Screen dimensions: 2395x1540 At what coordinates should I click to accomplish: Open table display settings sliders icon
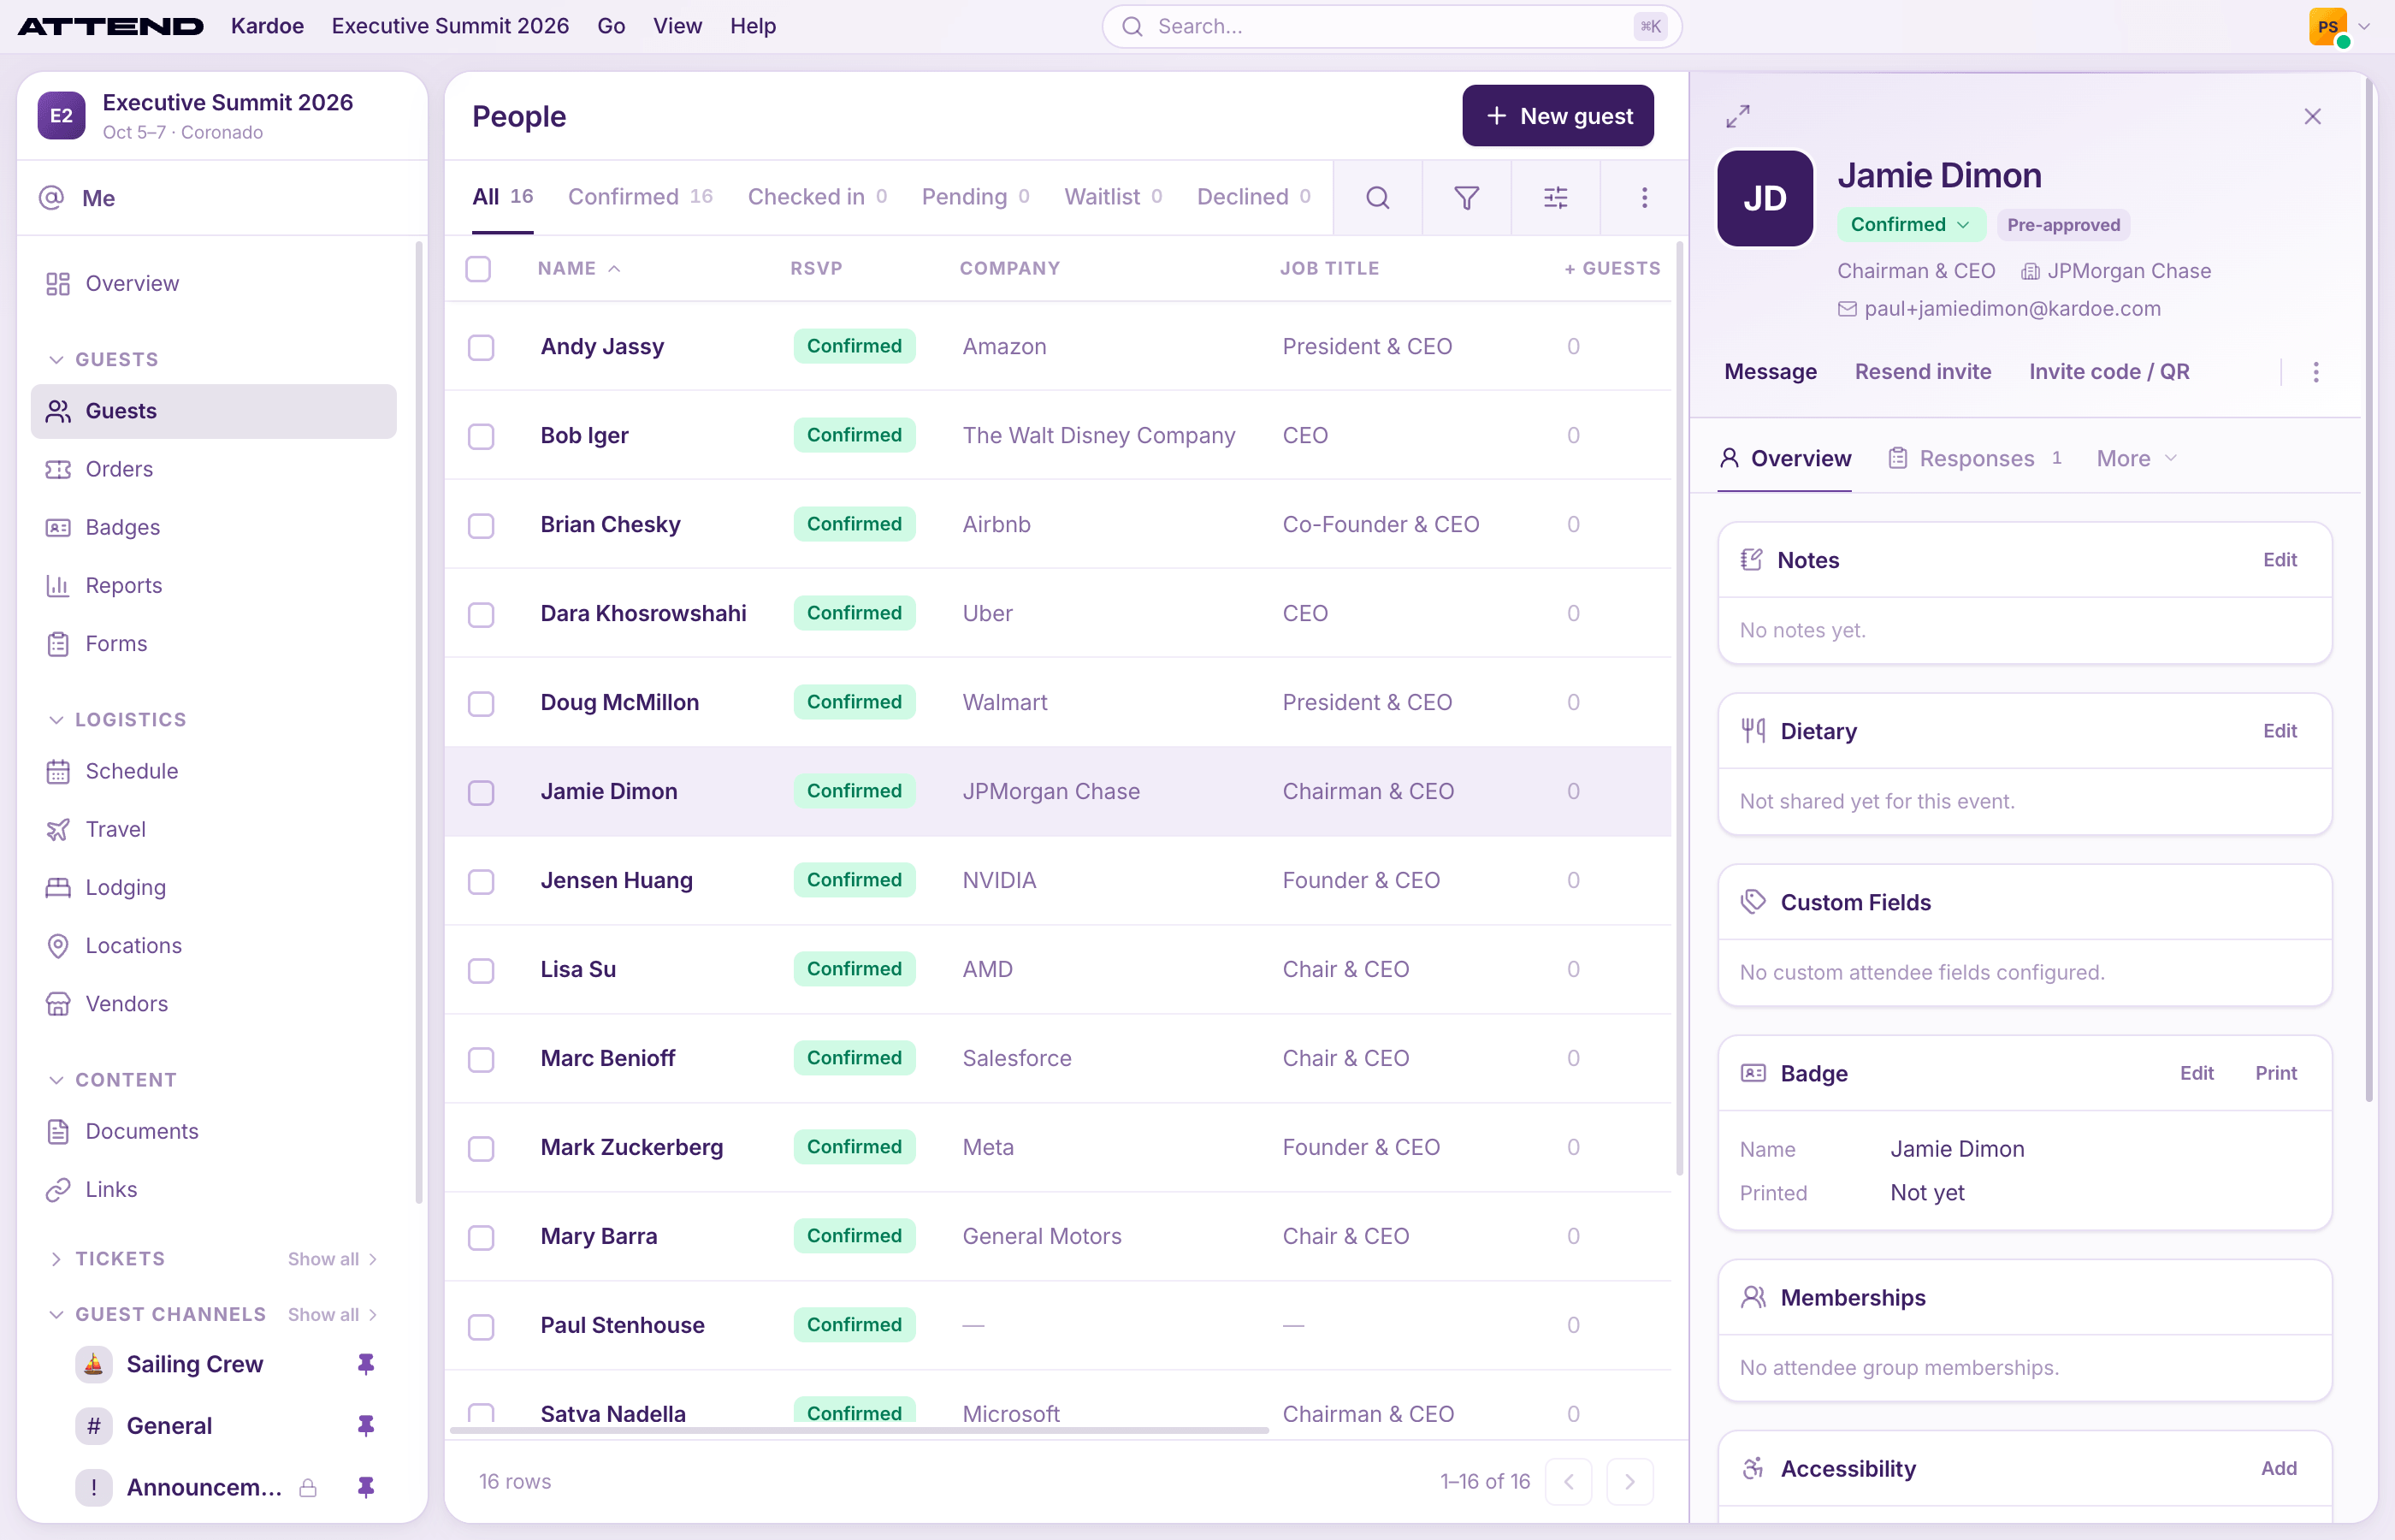click(1555, 197)
